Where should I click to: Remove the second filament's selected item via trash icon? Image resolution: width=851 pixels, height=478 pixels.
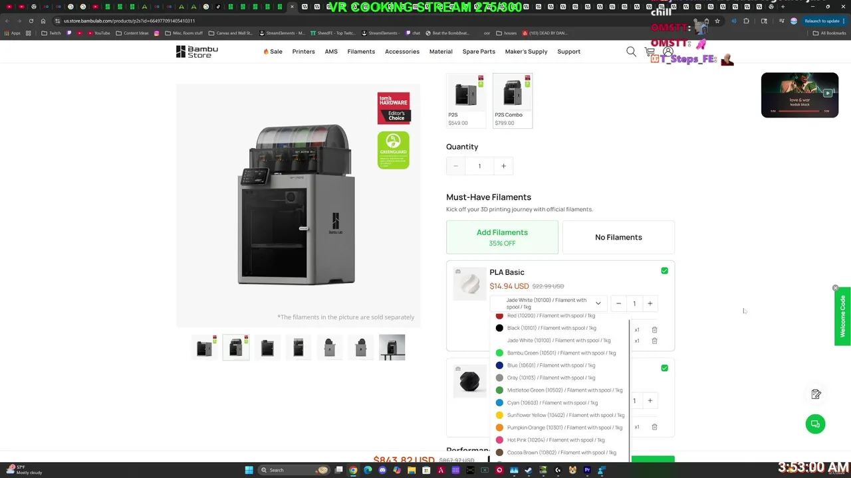654,427
